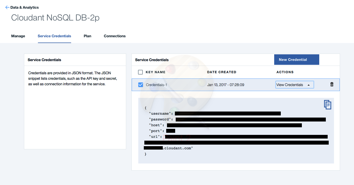Collapse the View Credentials dropdown
This screenshot has width=354, height=185.
point(294,85)
